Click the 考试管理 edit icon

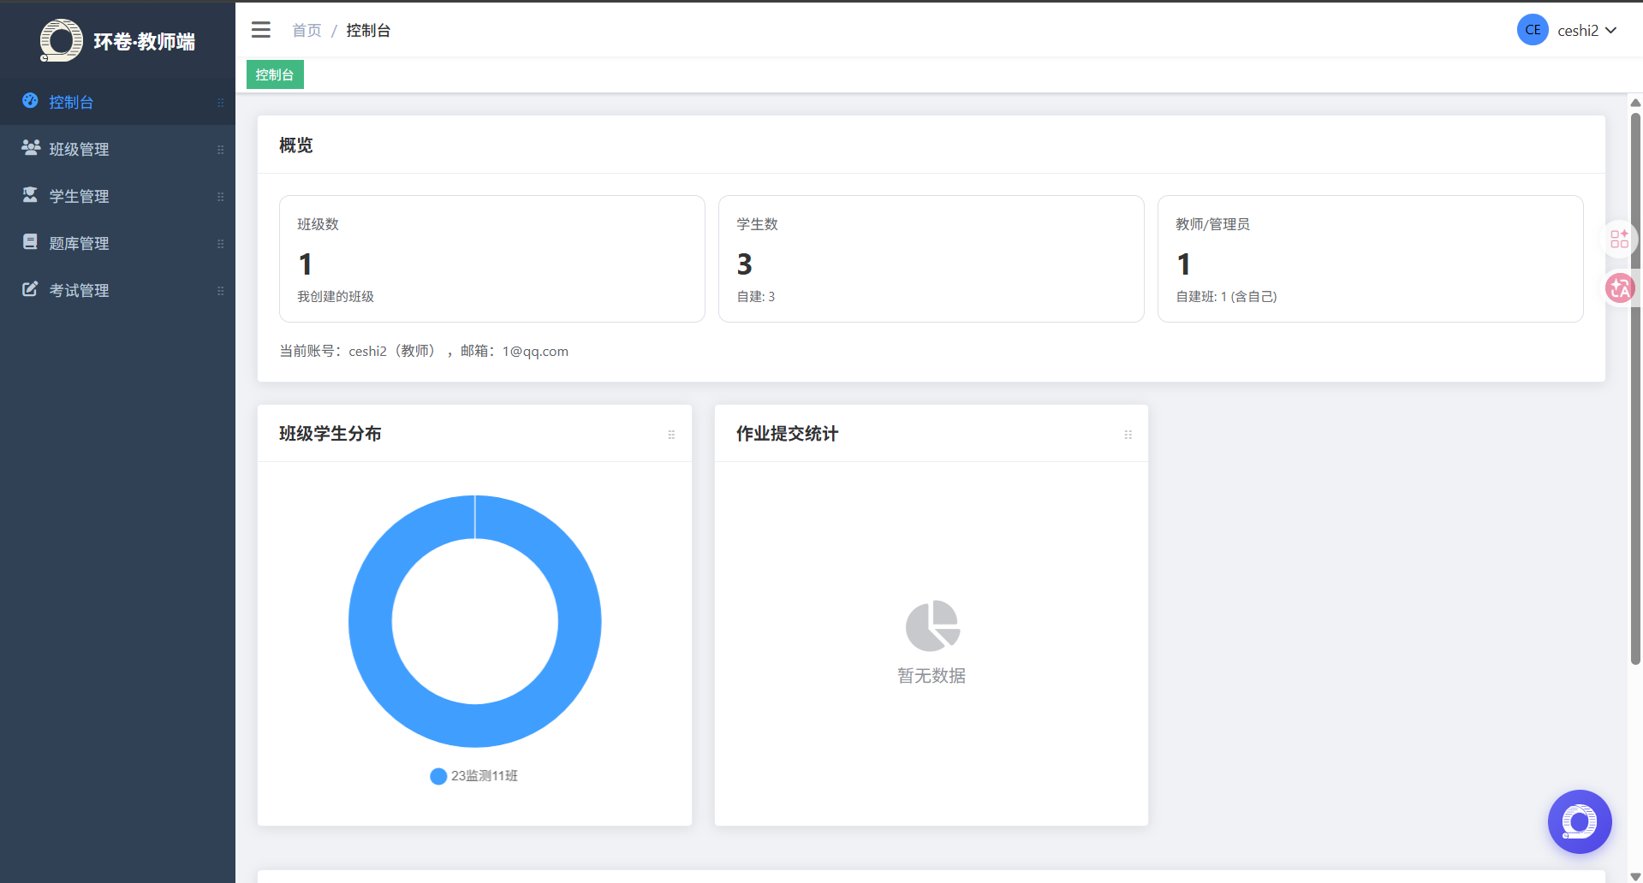[30, 289]
